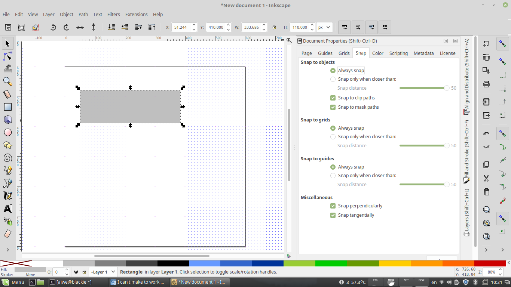
Task: Open the Layer 1 selector dropdown
Action: pos(103,272)
